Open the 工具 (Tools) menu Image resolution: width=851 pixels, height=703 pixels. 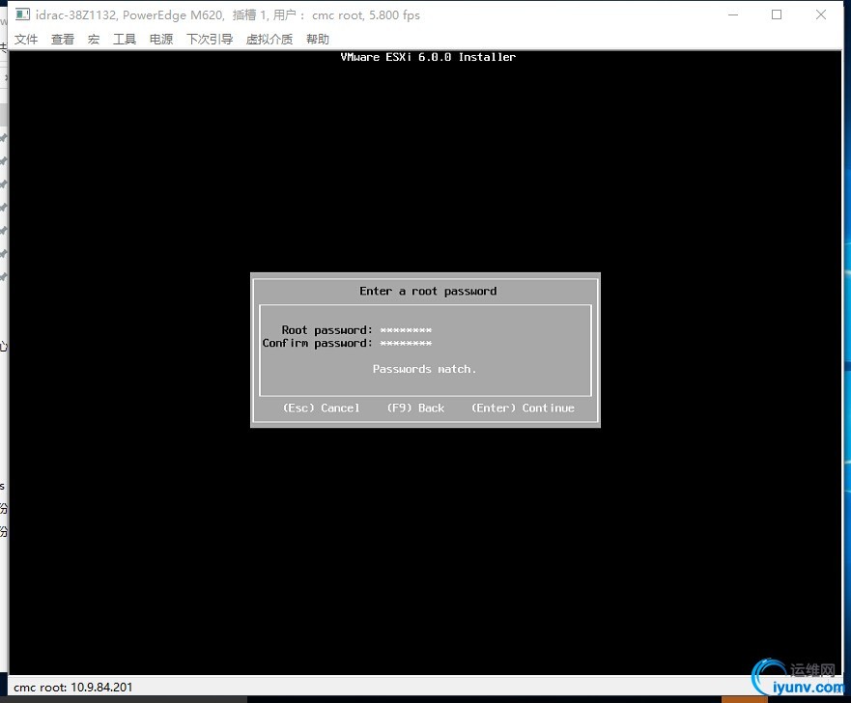coord(124,39)
